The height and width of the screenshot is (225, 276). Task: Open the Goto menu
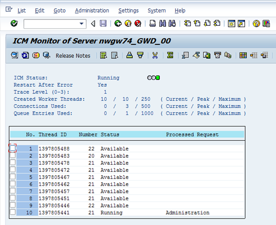59,11
